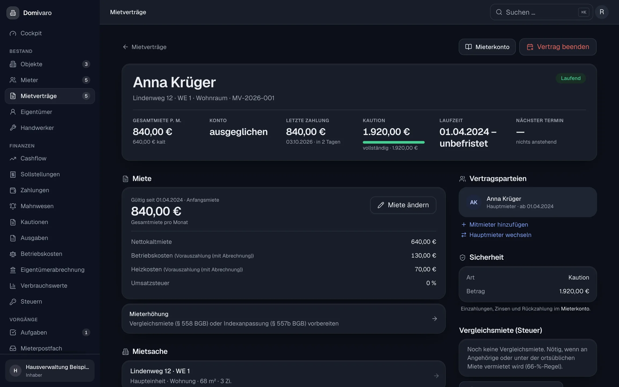The image size is (619, 387).
Task: Click the Sicherheit Betrag 1.920,00 € value
Action: pyautogui.click(x=574, y=291)
